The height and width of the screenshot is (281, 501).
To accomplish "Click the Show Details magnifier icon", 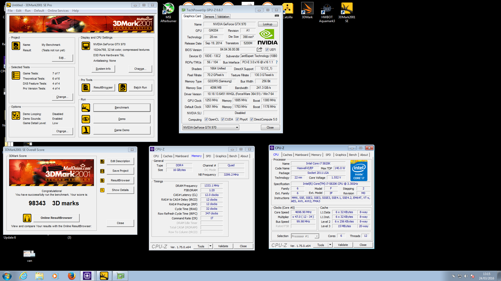I will pos(102,190).
